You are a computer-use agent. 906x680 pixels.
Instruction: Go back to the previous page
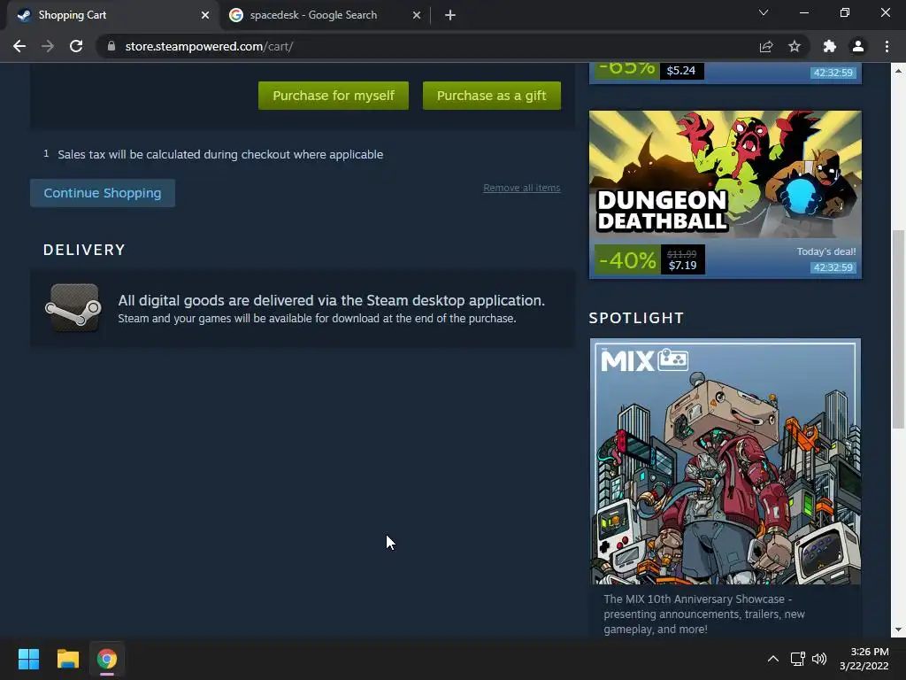19,46
